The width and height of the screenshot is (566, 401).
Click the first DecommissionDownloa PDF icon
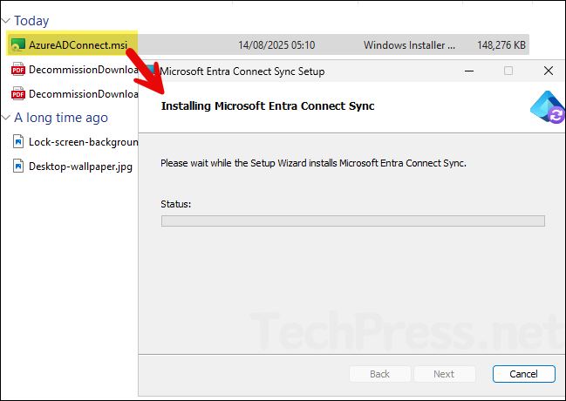18,69
